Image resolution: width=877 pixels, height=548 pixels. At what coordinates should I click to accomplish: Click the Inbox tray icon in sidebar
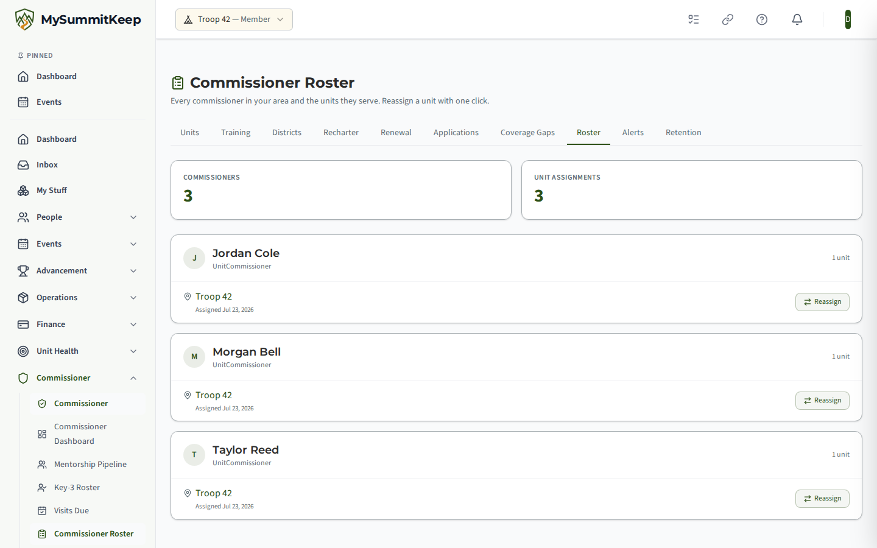pyautogui.click(x=23, y=165)
